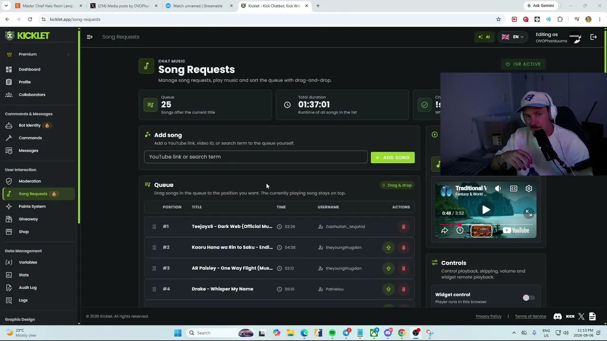Viewport: 607px width, 341px height.
Task: Remove the AR Paisley - One Way Flight song
Action: point(404,269)
